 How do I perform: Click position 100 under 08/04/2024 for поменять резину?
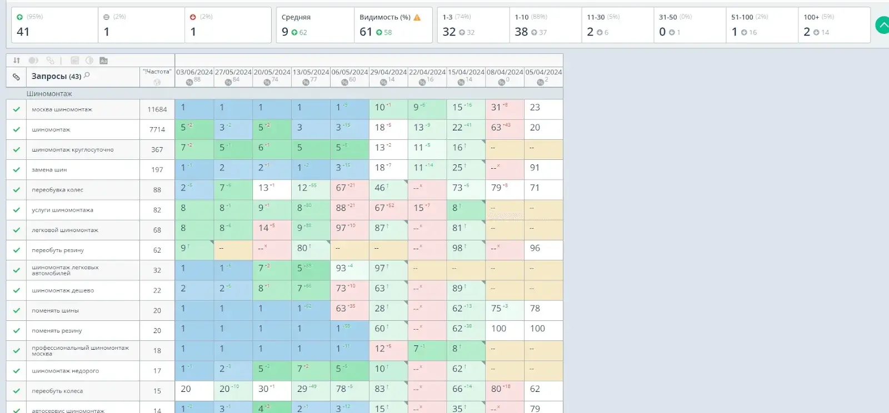click(x=505, y=330)
